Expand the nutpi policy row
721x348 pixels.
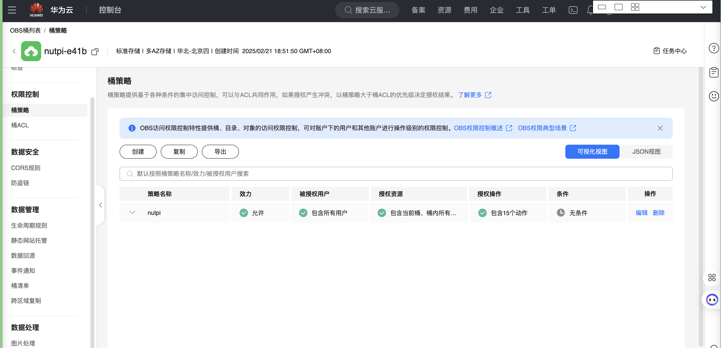pos(132,213)
